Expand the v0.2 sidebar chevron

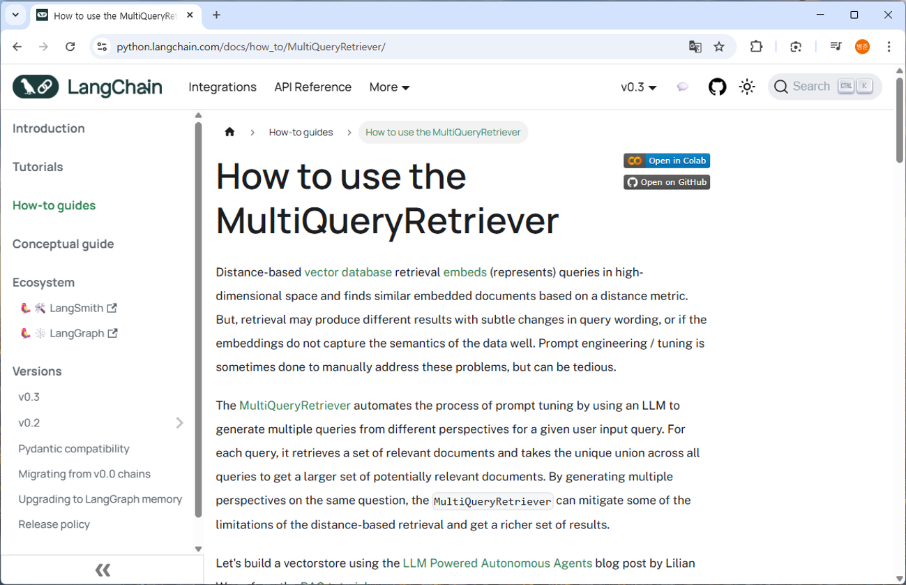179,422
